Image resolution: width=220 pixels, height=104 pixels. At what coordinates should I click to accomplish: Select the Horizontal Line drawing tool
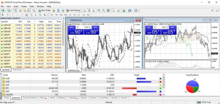click(x=18, y=15)
